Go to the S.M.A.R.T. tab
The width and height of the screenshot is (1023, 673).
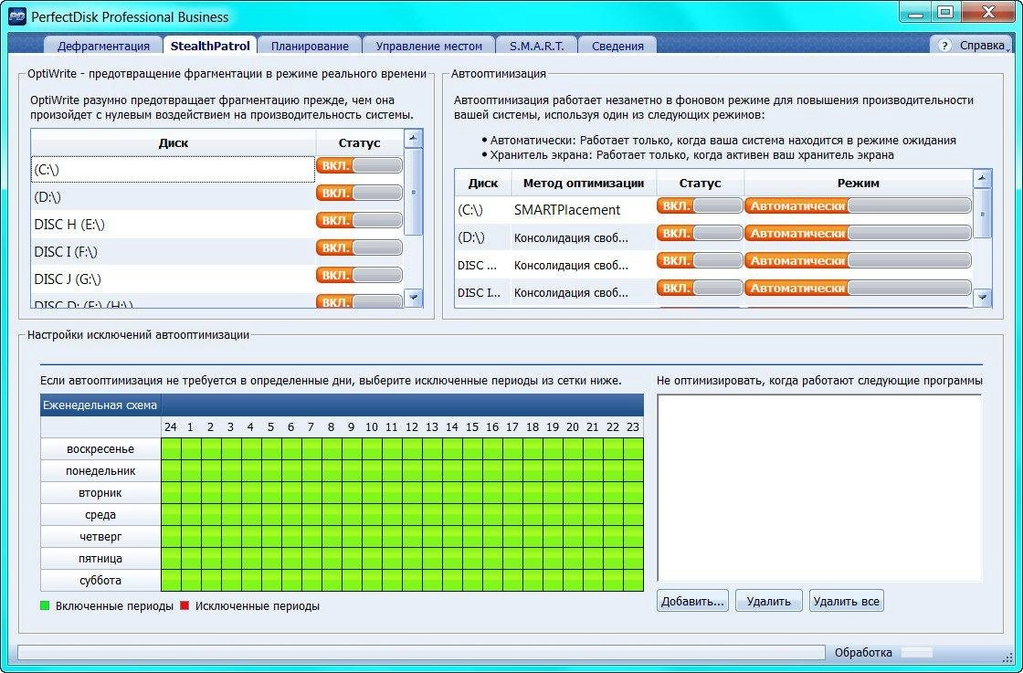click(538, 46)
